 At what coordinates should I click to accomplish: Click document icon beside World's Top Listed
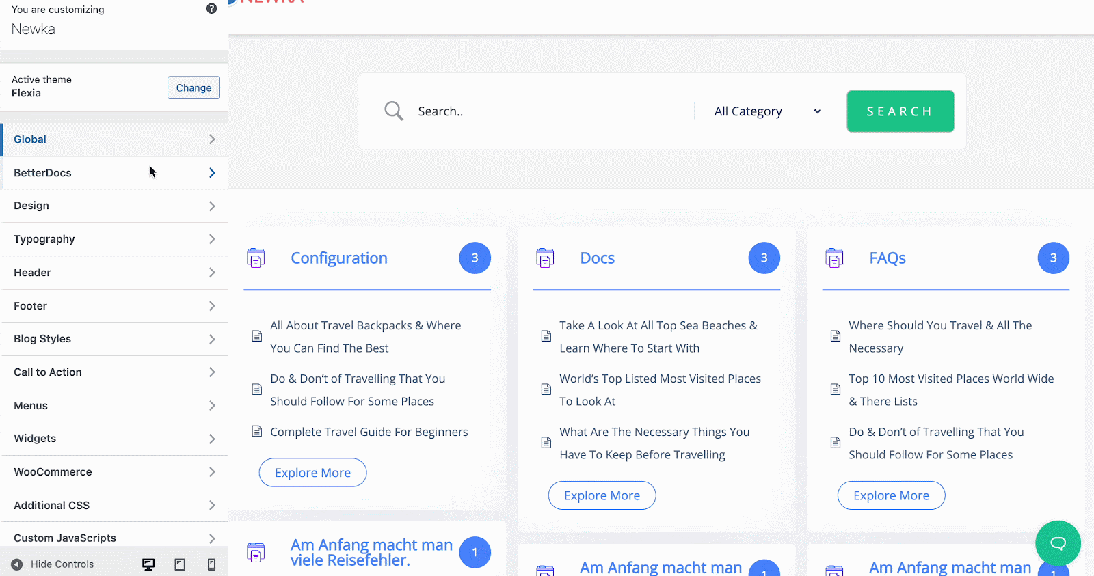(x=546, y=389)
